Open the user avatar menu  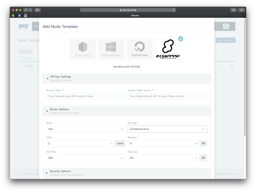(x=227, y=26)
